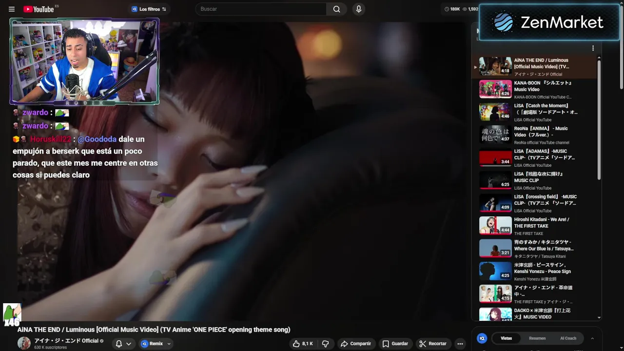The width and height of the screenshot is (624, 351).
Task: Open LiSA 'Catch the Moment' video thumbnail
Action: coord(495,112)
